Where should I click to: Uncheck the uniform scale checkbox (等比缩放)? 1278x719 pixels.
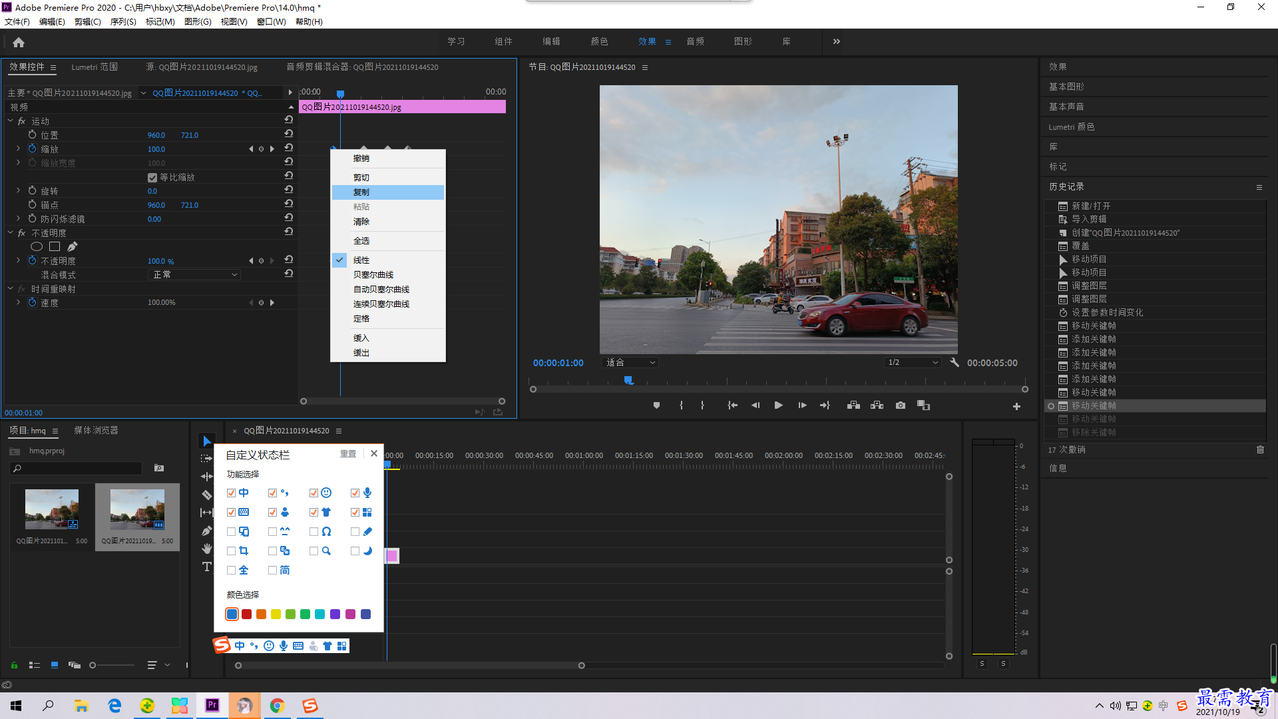(x=152, y=178)
